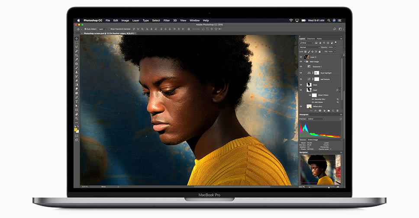419x218 pixels.
Task: Select the Move tool in the toolbar
Action: [x=77, y=38]
